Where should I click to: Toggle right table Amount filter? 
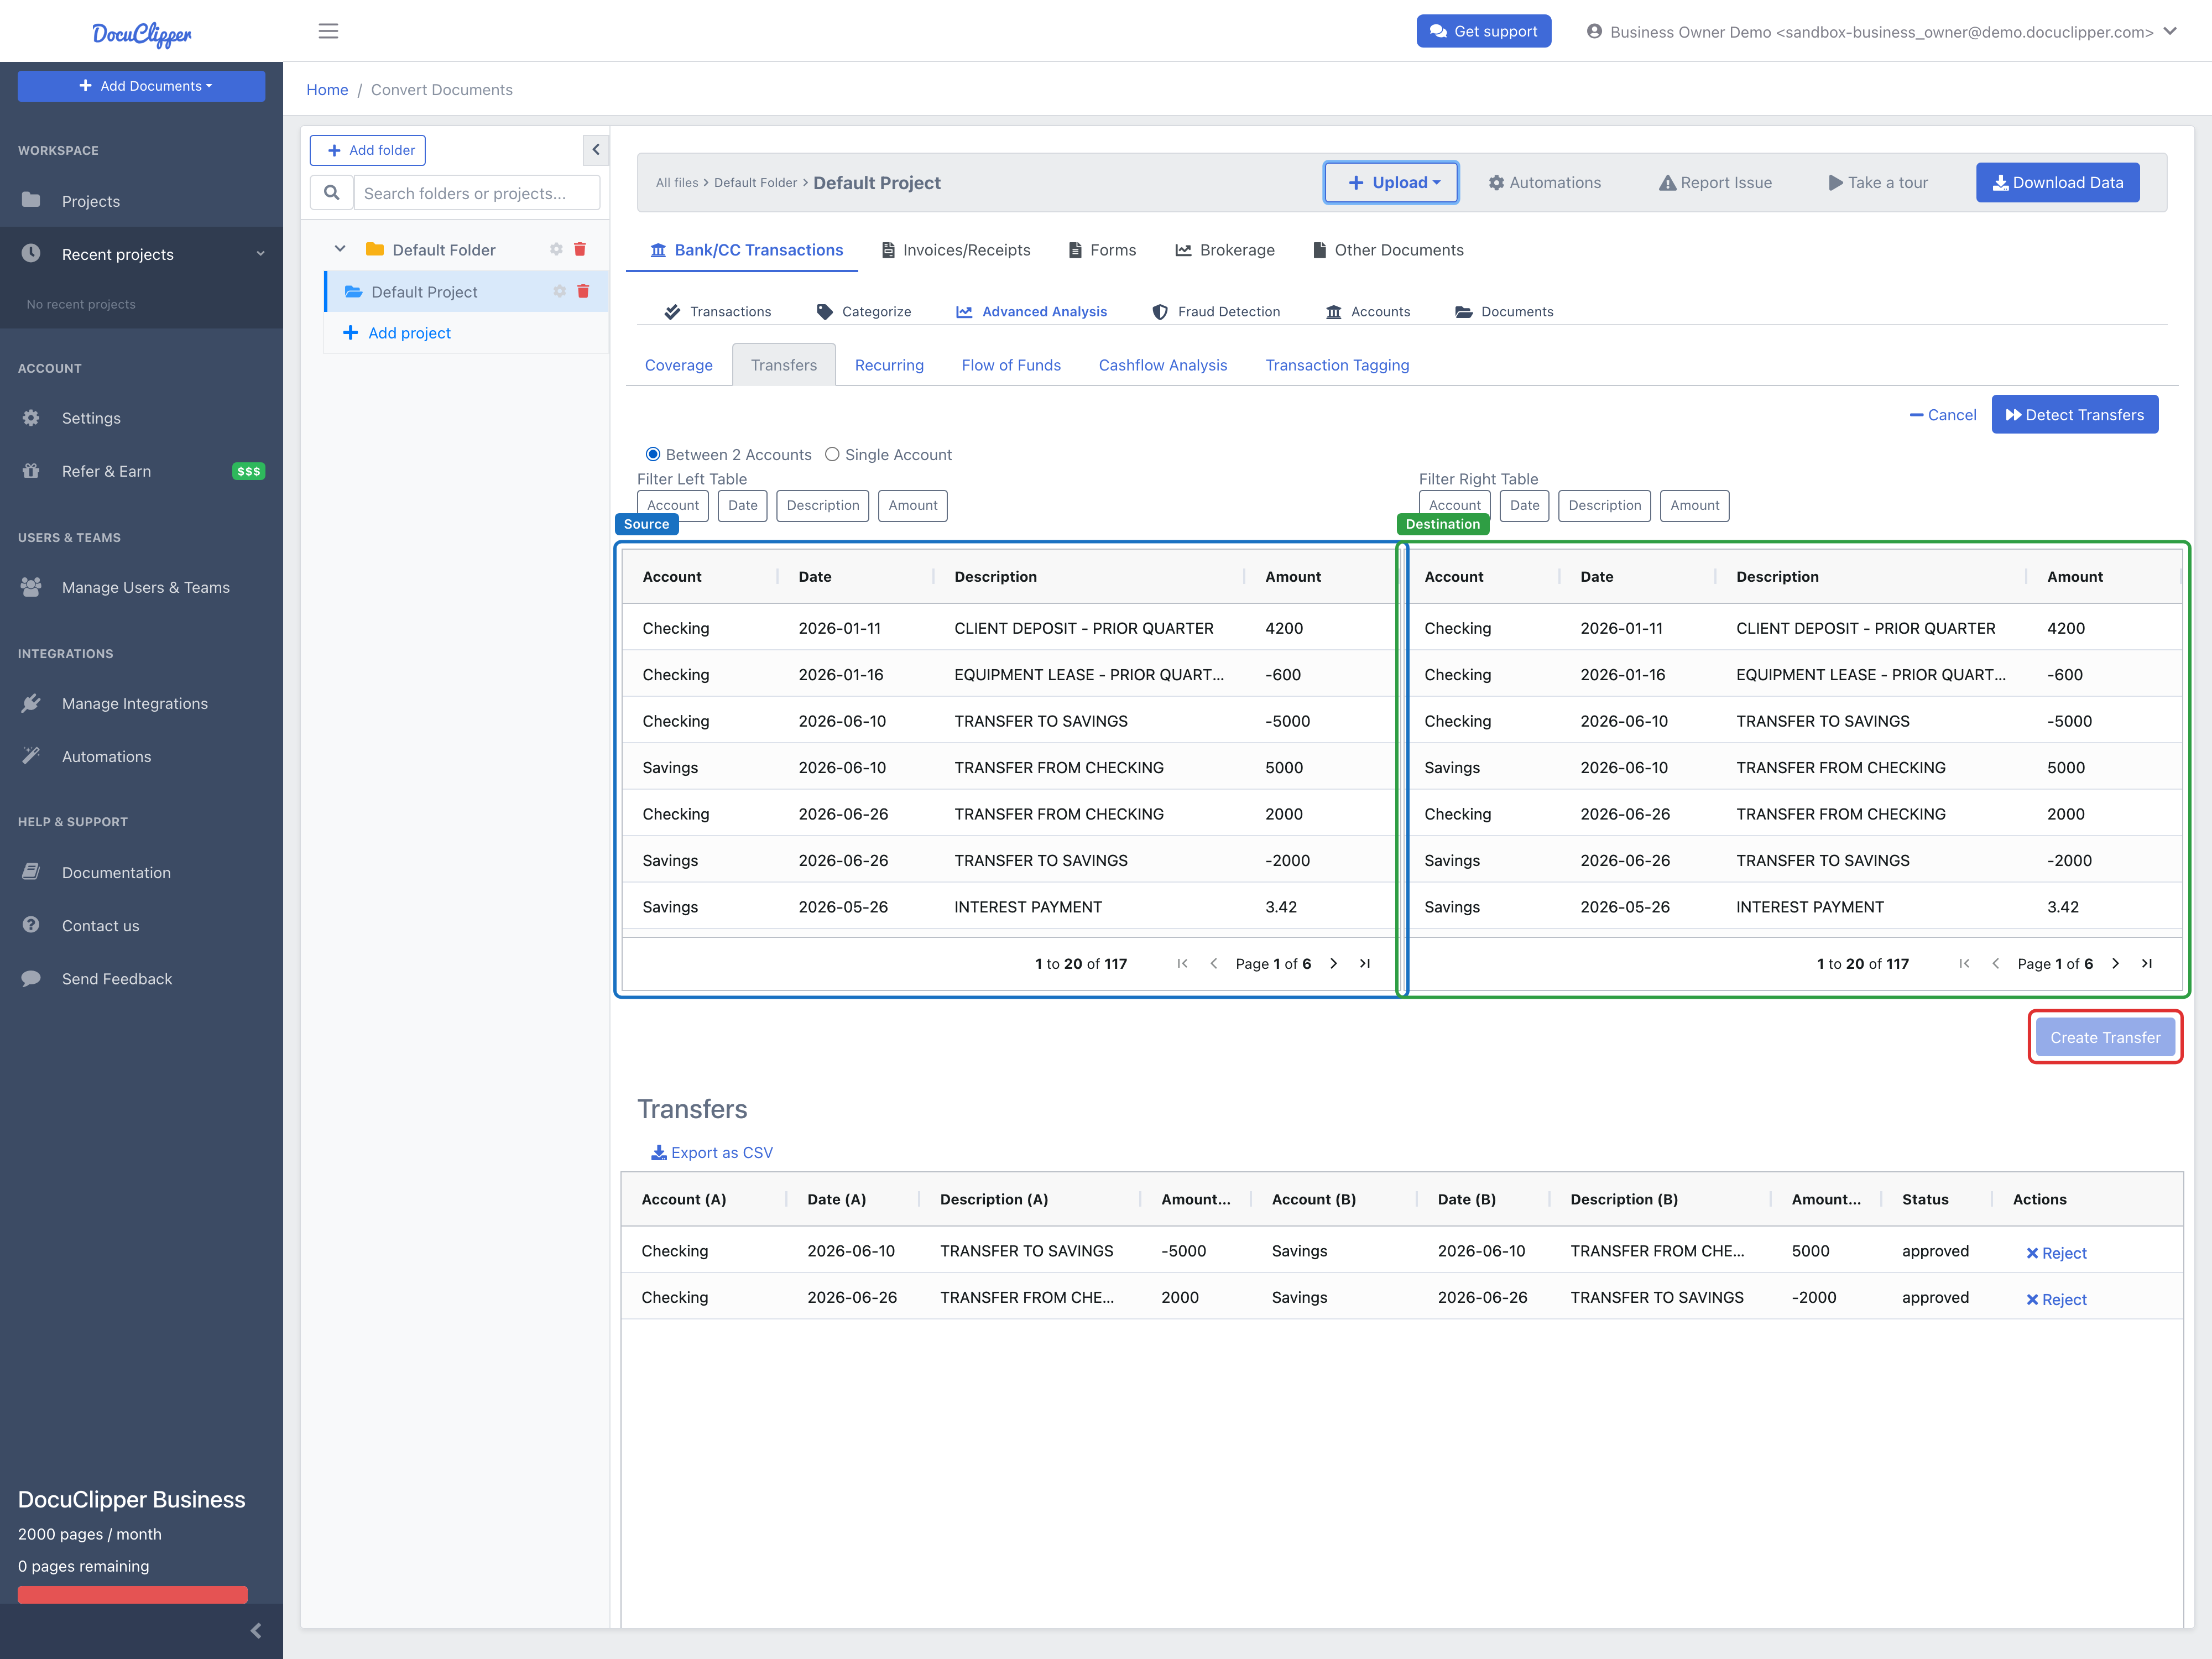tap(1695, 505)
